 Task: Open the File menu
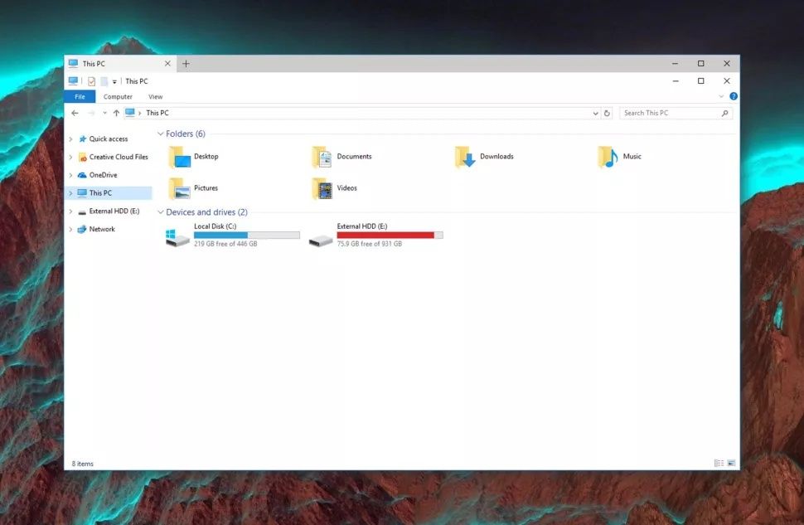point(80,96)
